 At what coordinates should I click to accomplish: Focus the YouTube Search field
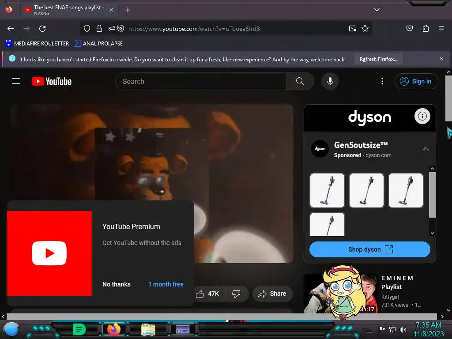click(201, 81)
